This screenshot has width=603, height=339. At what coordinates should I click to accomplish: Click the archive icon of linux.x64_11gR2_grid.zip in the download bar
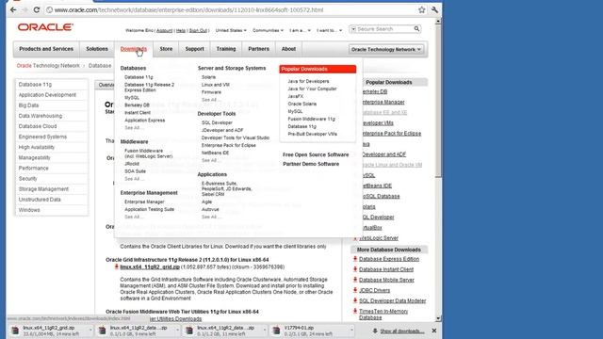(15, 331)
